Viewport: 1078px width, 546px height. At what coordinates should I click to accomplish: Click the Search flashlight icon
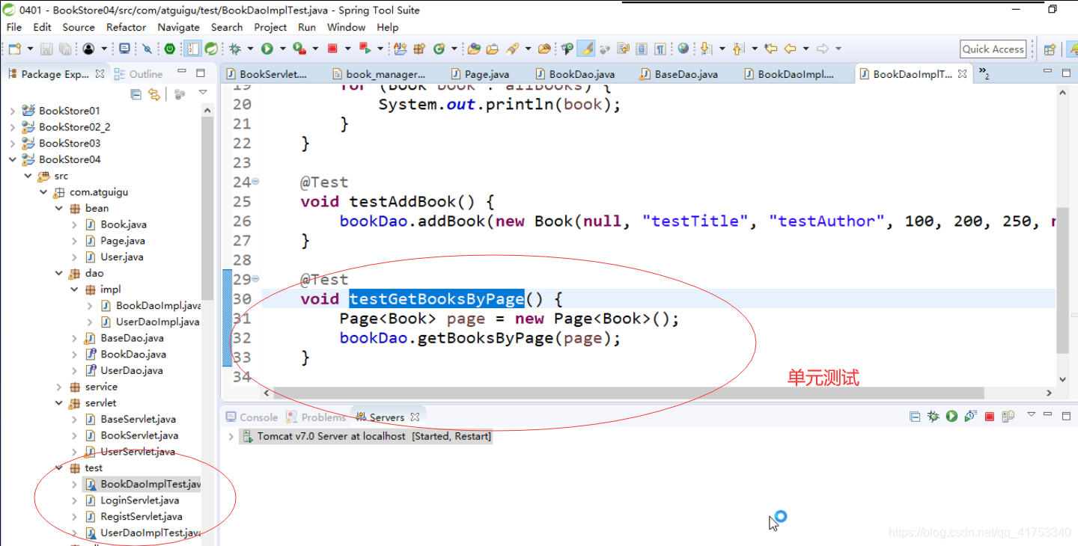point(513,49)
